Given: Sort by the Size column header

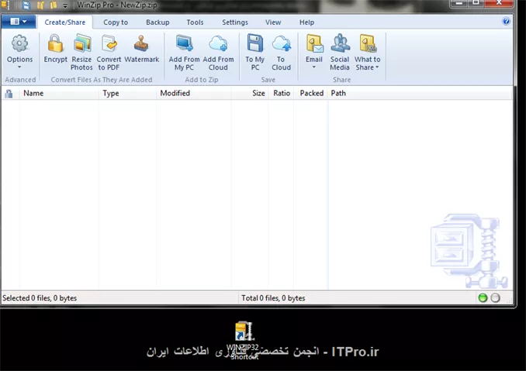Looking at the screenshot, I should pos(250,93).
